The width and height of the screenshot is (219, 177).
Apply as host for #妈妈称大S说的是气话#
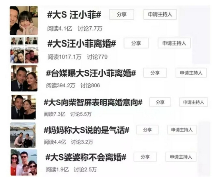click(x=182, y=130)
